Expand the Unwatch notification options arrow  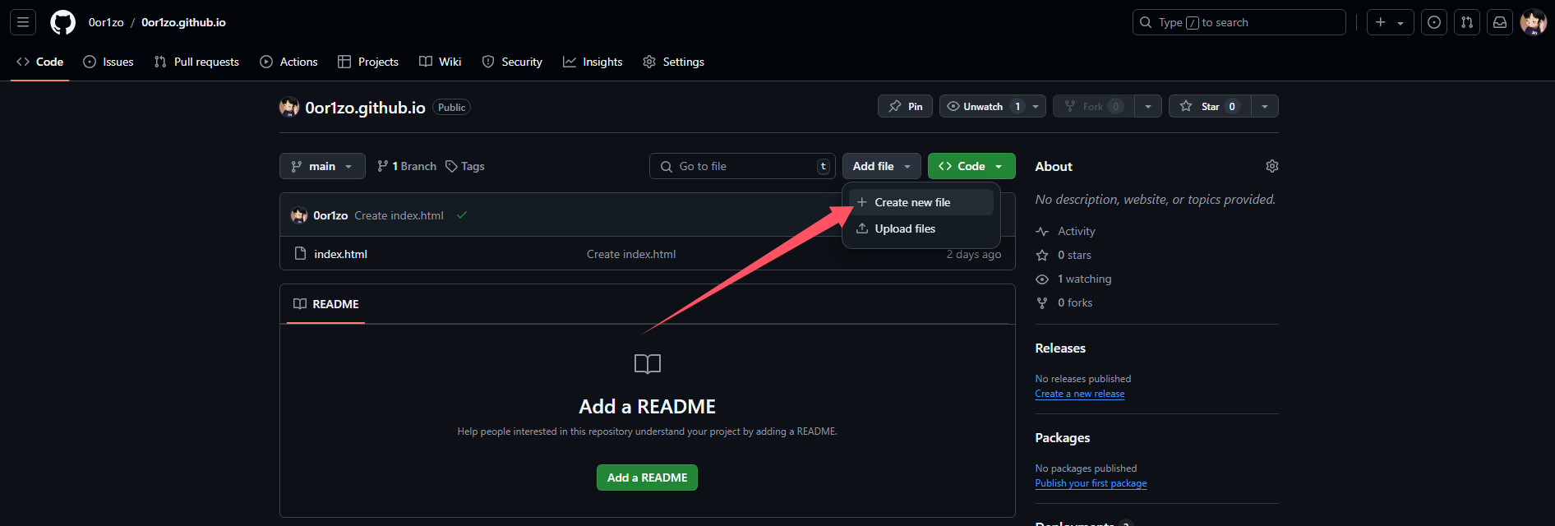tap(1036, 106)
